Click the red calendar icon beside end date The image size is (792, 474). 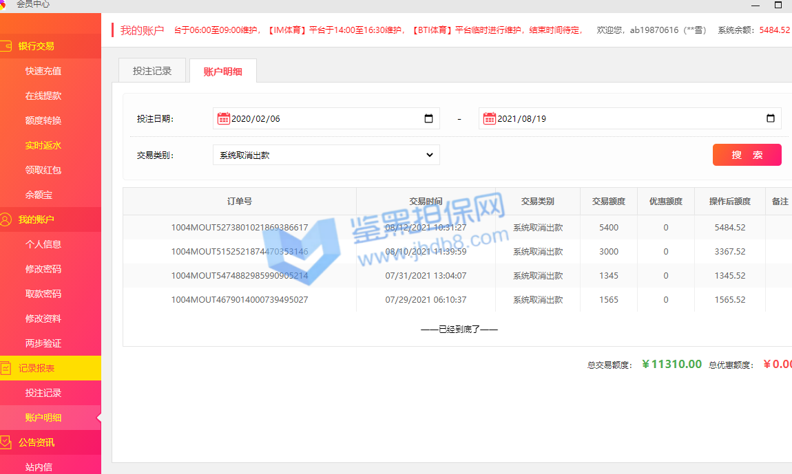[x=489, y=118]
